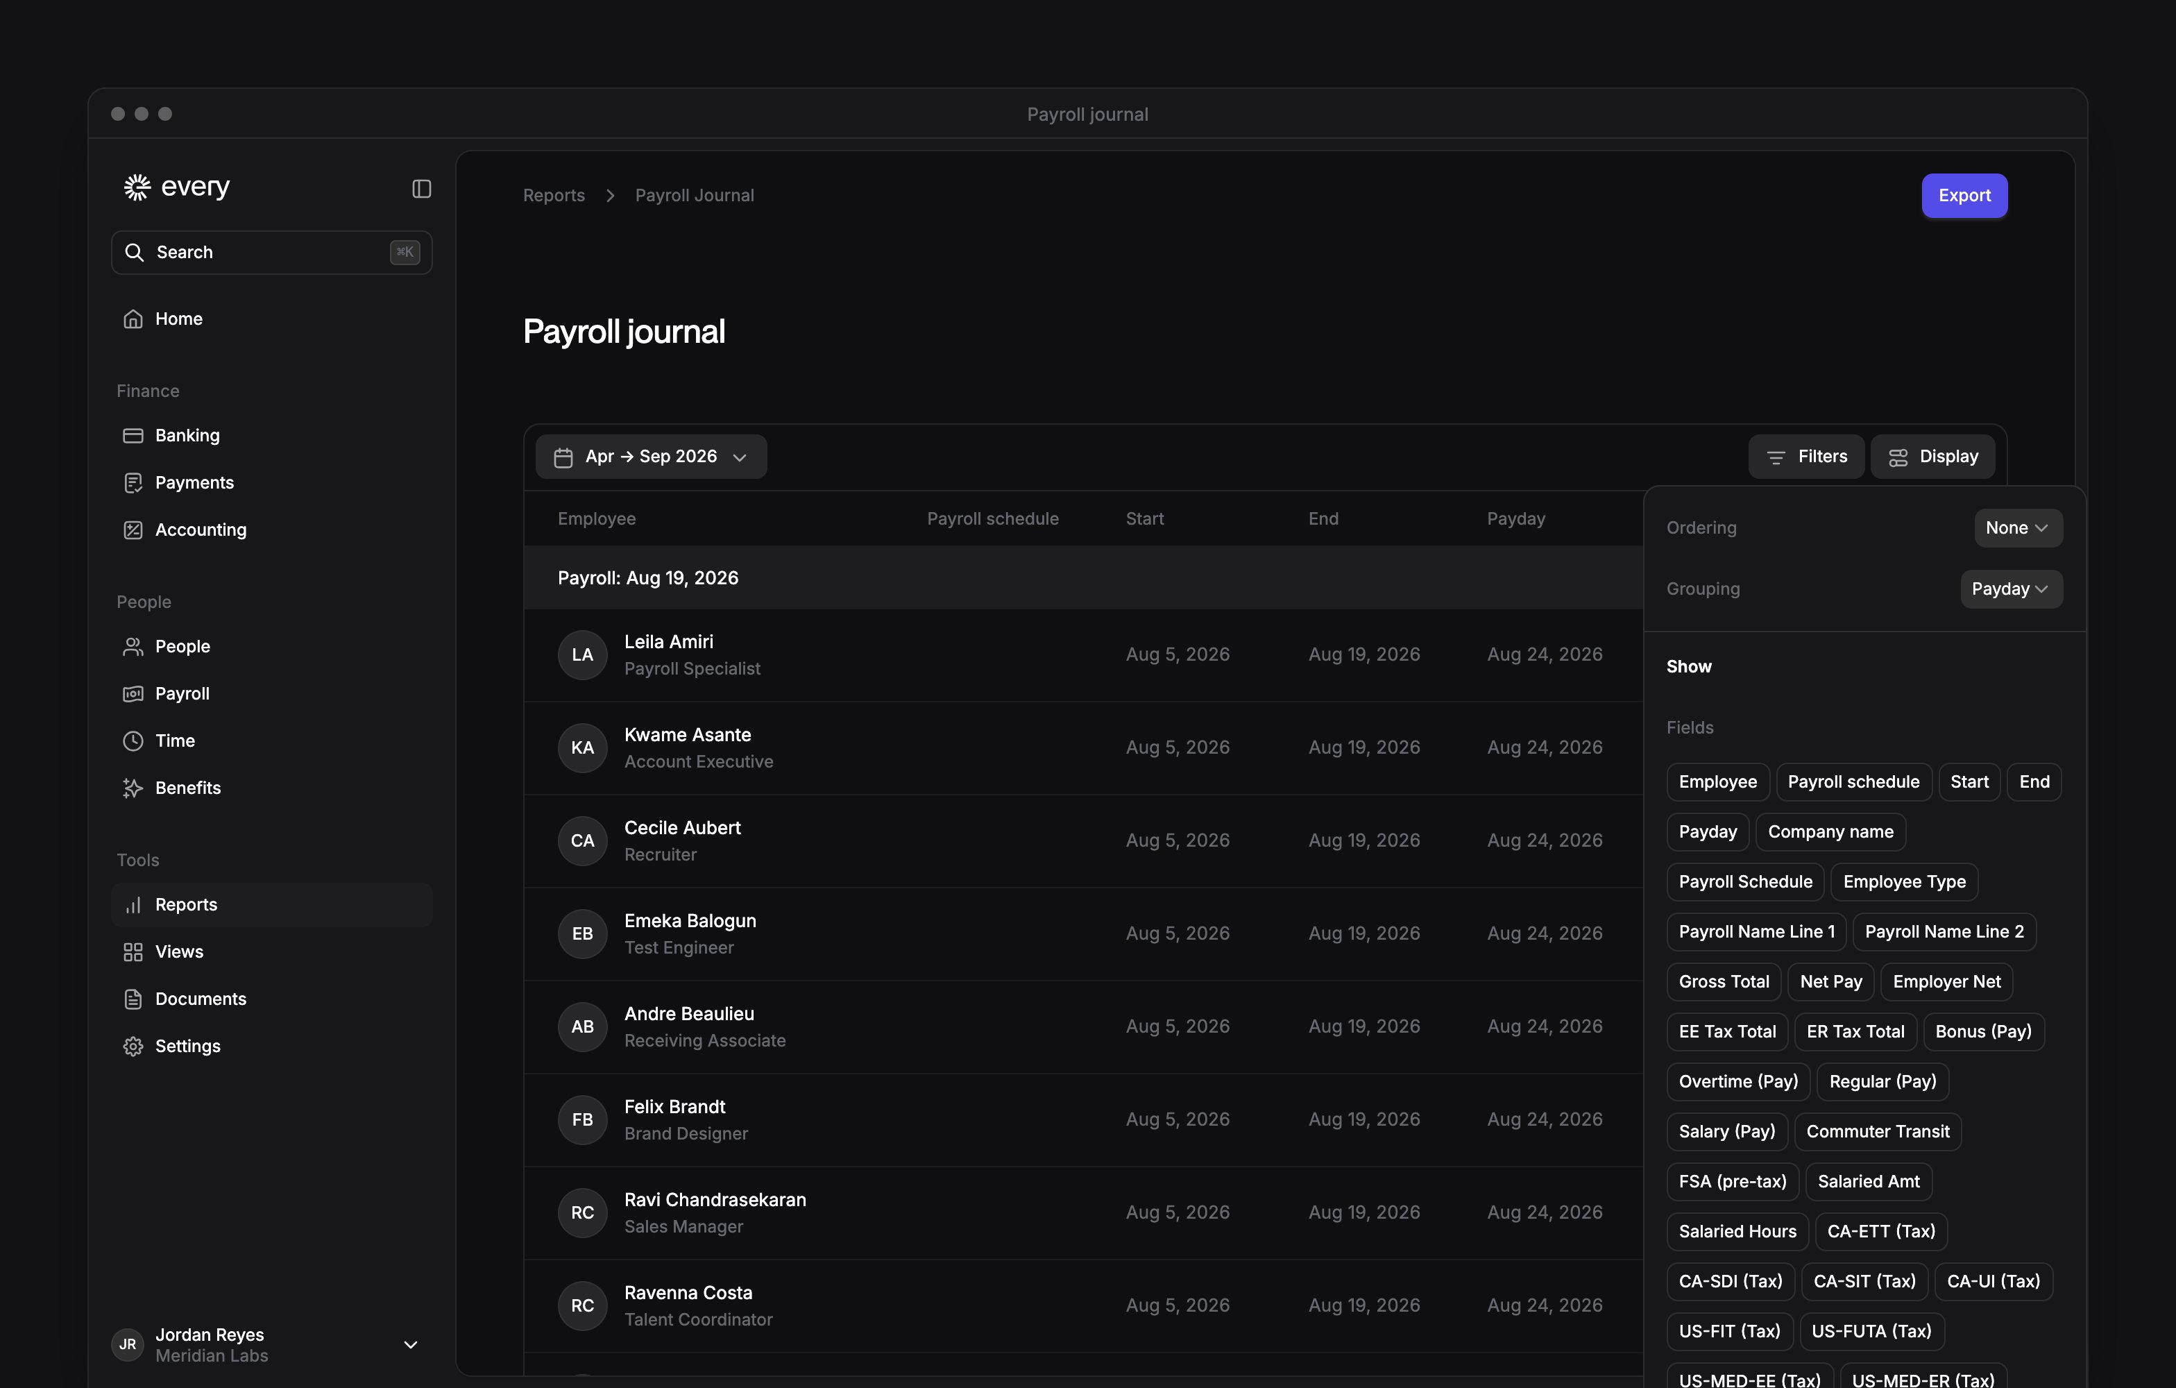Screen dimensions: 2176x1388
Task: Toggle the Net Pay field chip
Action: click(1831, 981)
